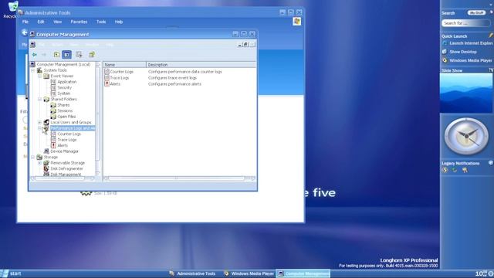Collapse the Shared Folders node

[x=39, y=100]
